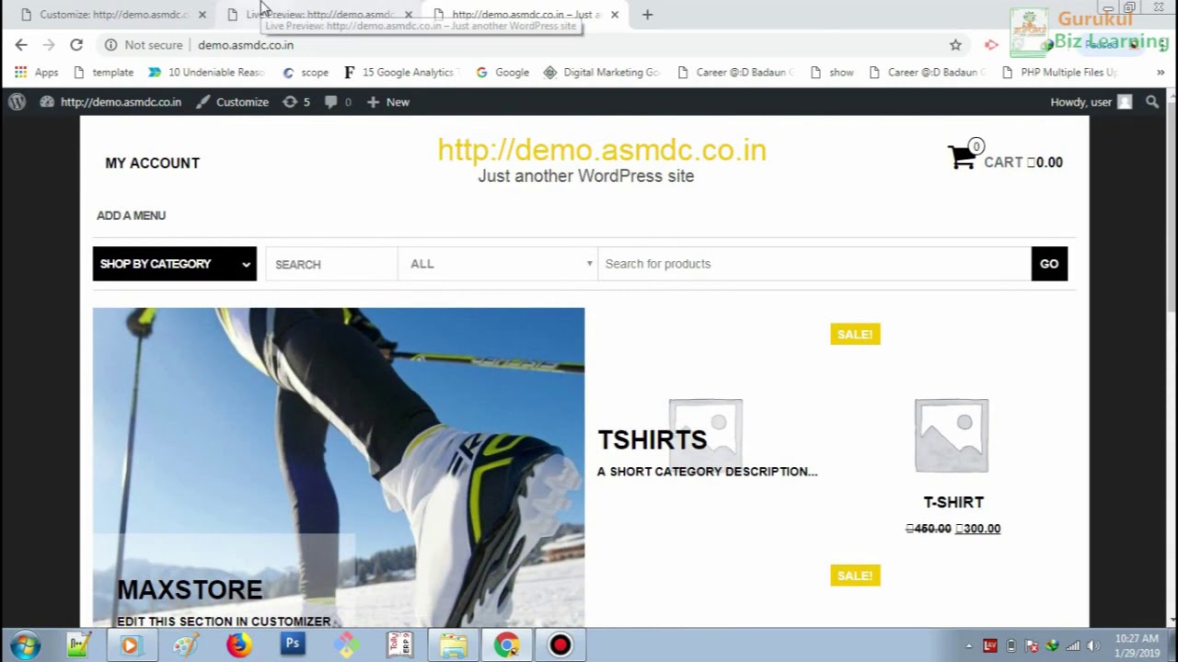Open the site name admin bar menu

[x=110, y=102]
